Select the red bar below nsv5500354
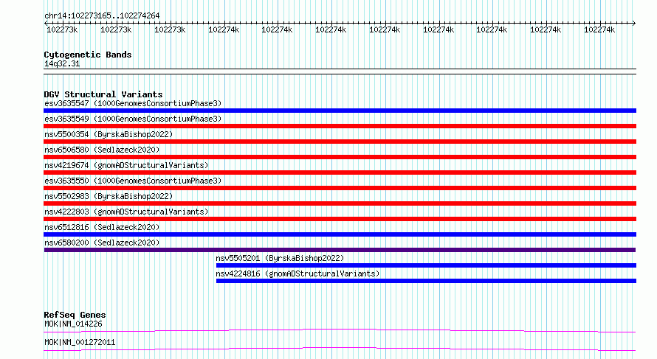 [340, 142]
